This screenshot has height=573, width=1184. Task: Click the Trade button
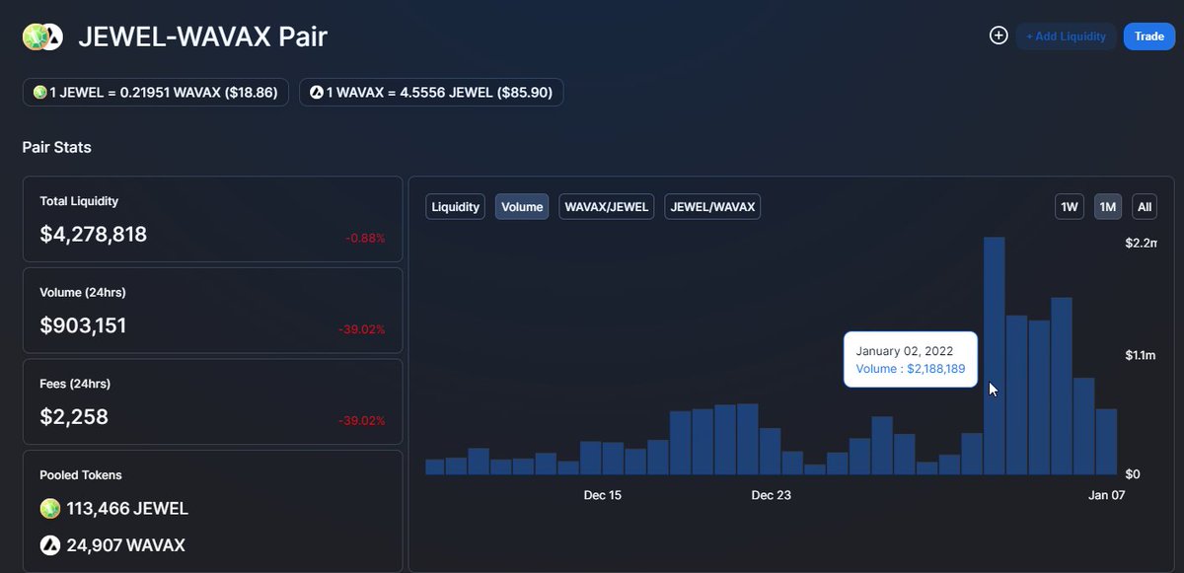tap(1148, 36)
